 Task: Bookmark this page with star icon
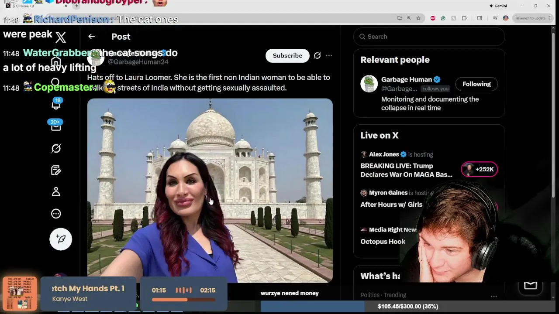pyautogui.click(x=418, y=18)
